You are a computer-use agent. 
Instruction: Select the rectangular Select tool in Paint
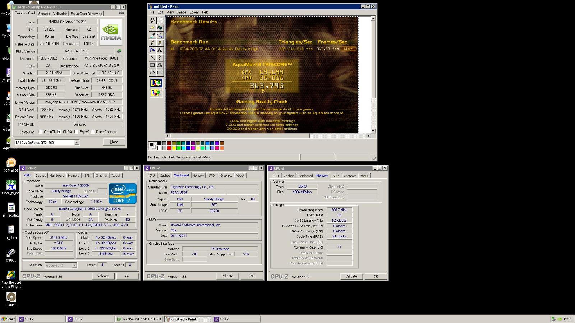tap(160, 20)
